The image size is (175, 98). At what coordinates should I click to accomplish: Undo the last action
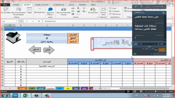[13, 1]
